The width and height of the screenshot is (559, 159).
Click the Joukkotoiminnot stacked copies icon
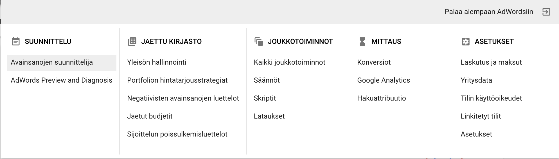(259, 42)
